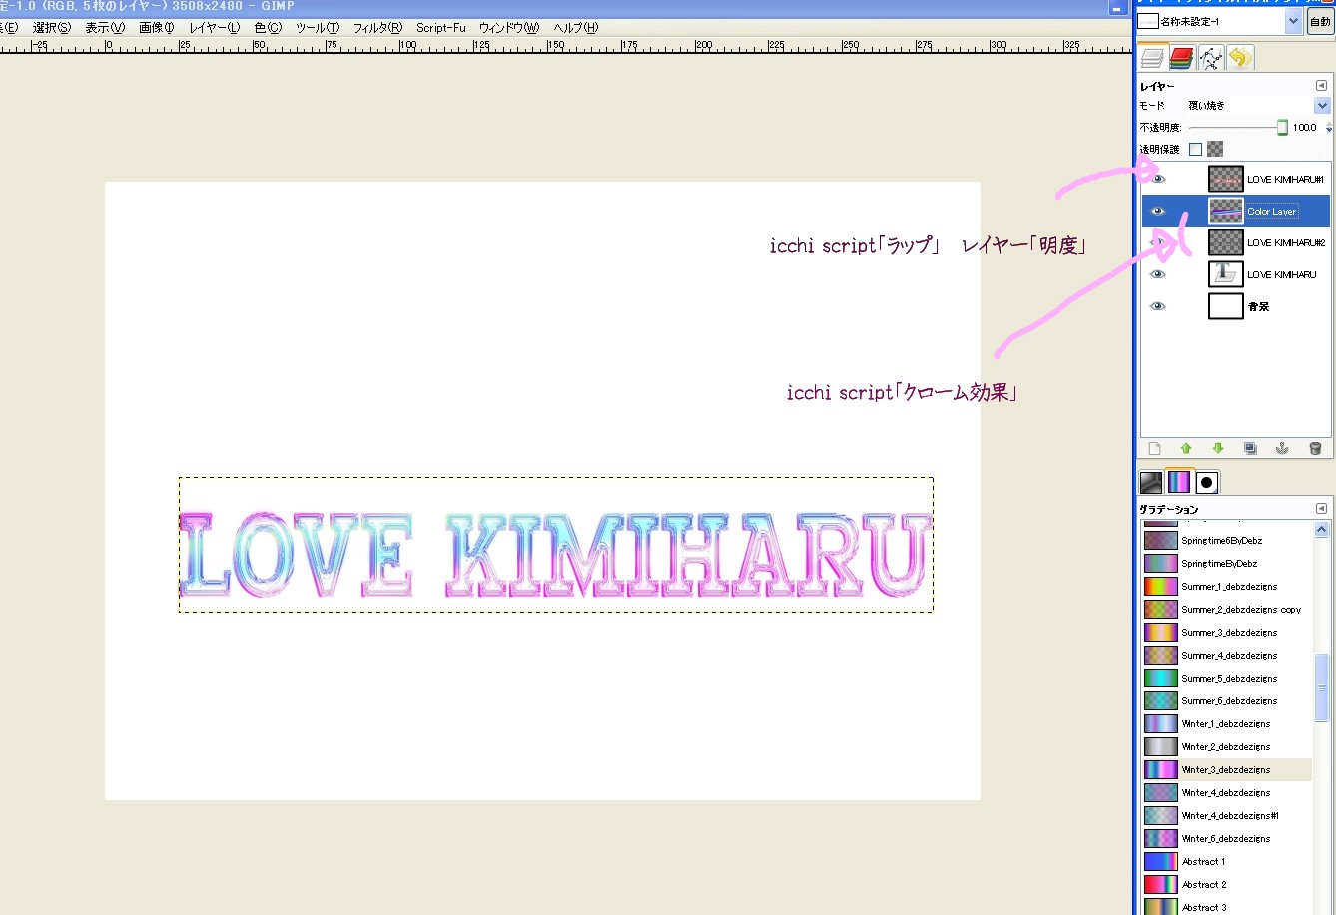
Task: Open the ツール(T) menu
Action: click(318, 28)
